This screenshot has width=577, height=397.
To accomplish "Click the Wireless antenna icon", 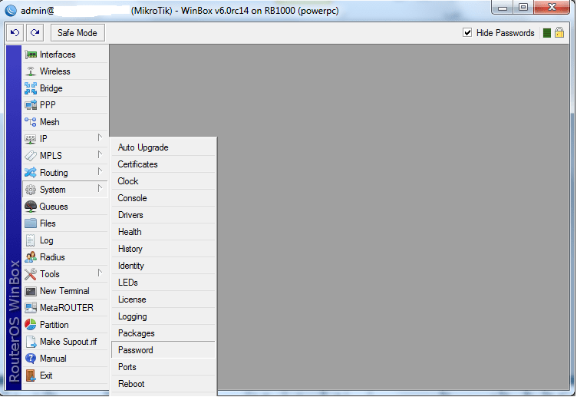I will [31, 71].
